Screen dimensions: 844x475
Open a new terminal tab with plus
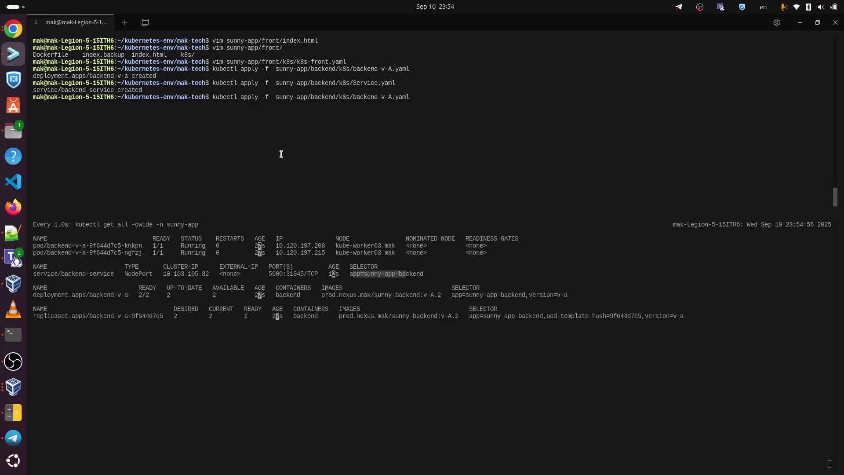pos(124,22)
